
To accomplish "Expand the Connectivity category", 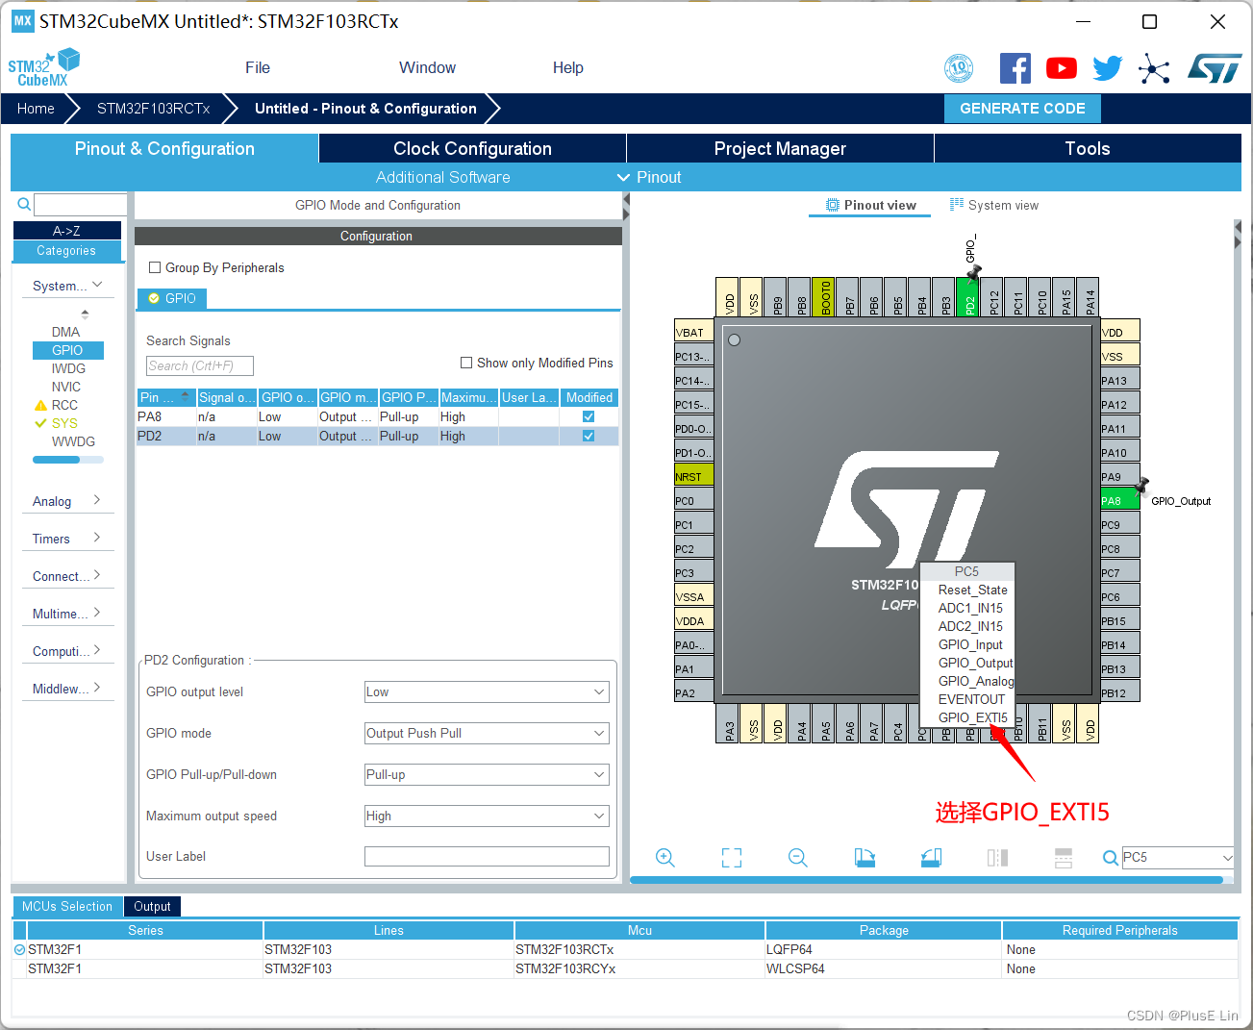I will pyautogui.click(x=67, y=576).
